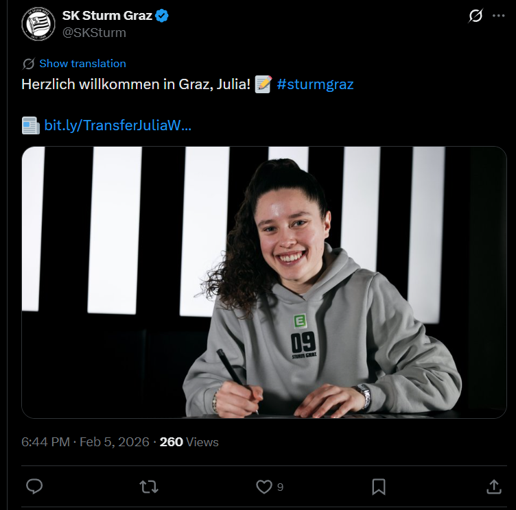Image resolution: width=516 pixels, height=510 pixels.
Task: Like the tweet with the heart icon
Action: point(263,486)
